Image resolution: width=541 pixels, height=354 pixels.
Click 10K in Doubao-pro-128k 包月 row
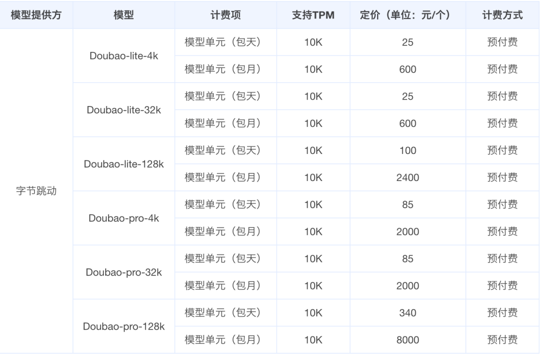point(313,340)
